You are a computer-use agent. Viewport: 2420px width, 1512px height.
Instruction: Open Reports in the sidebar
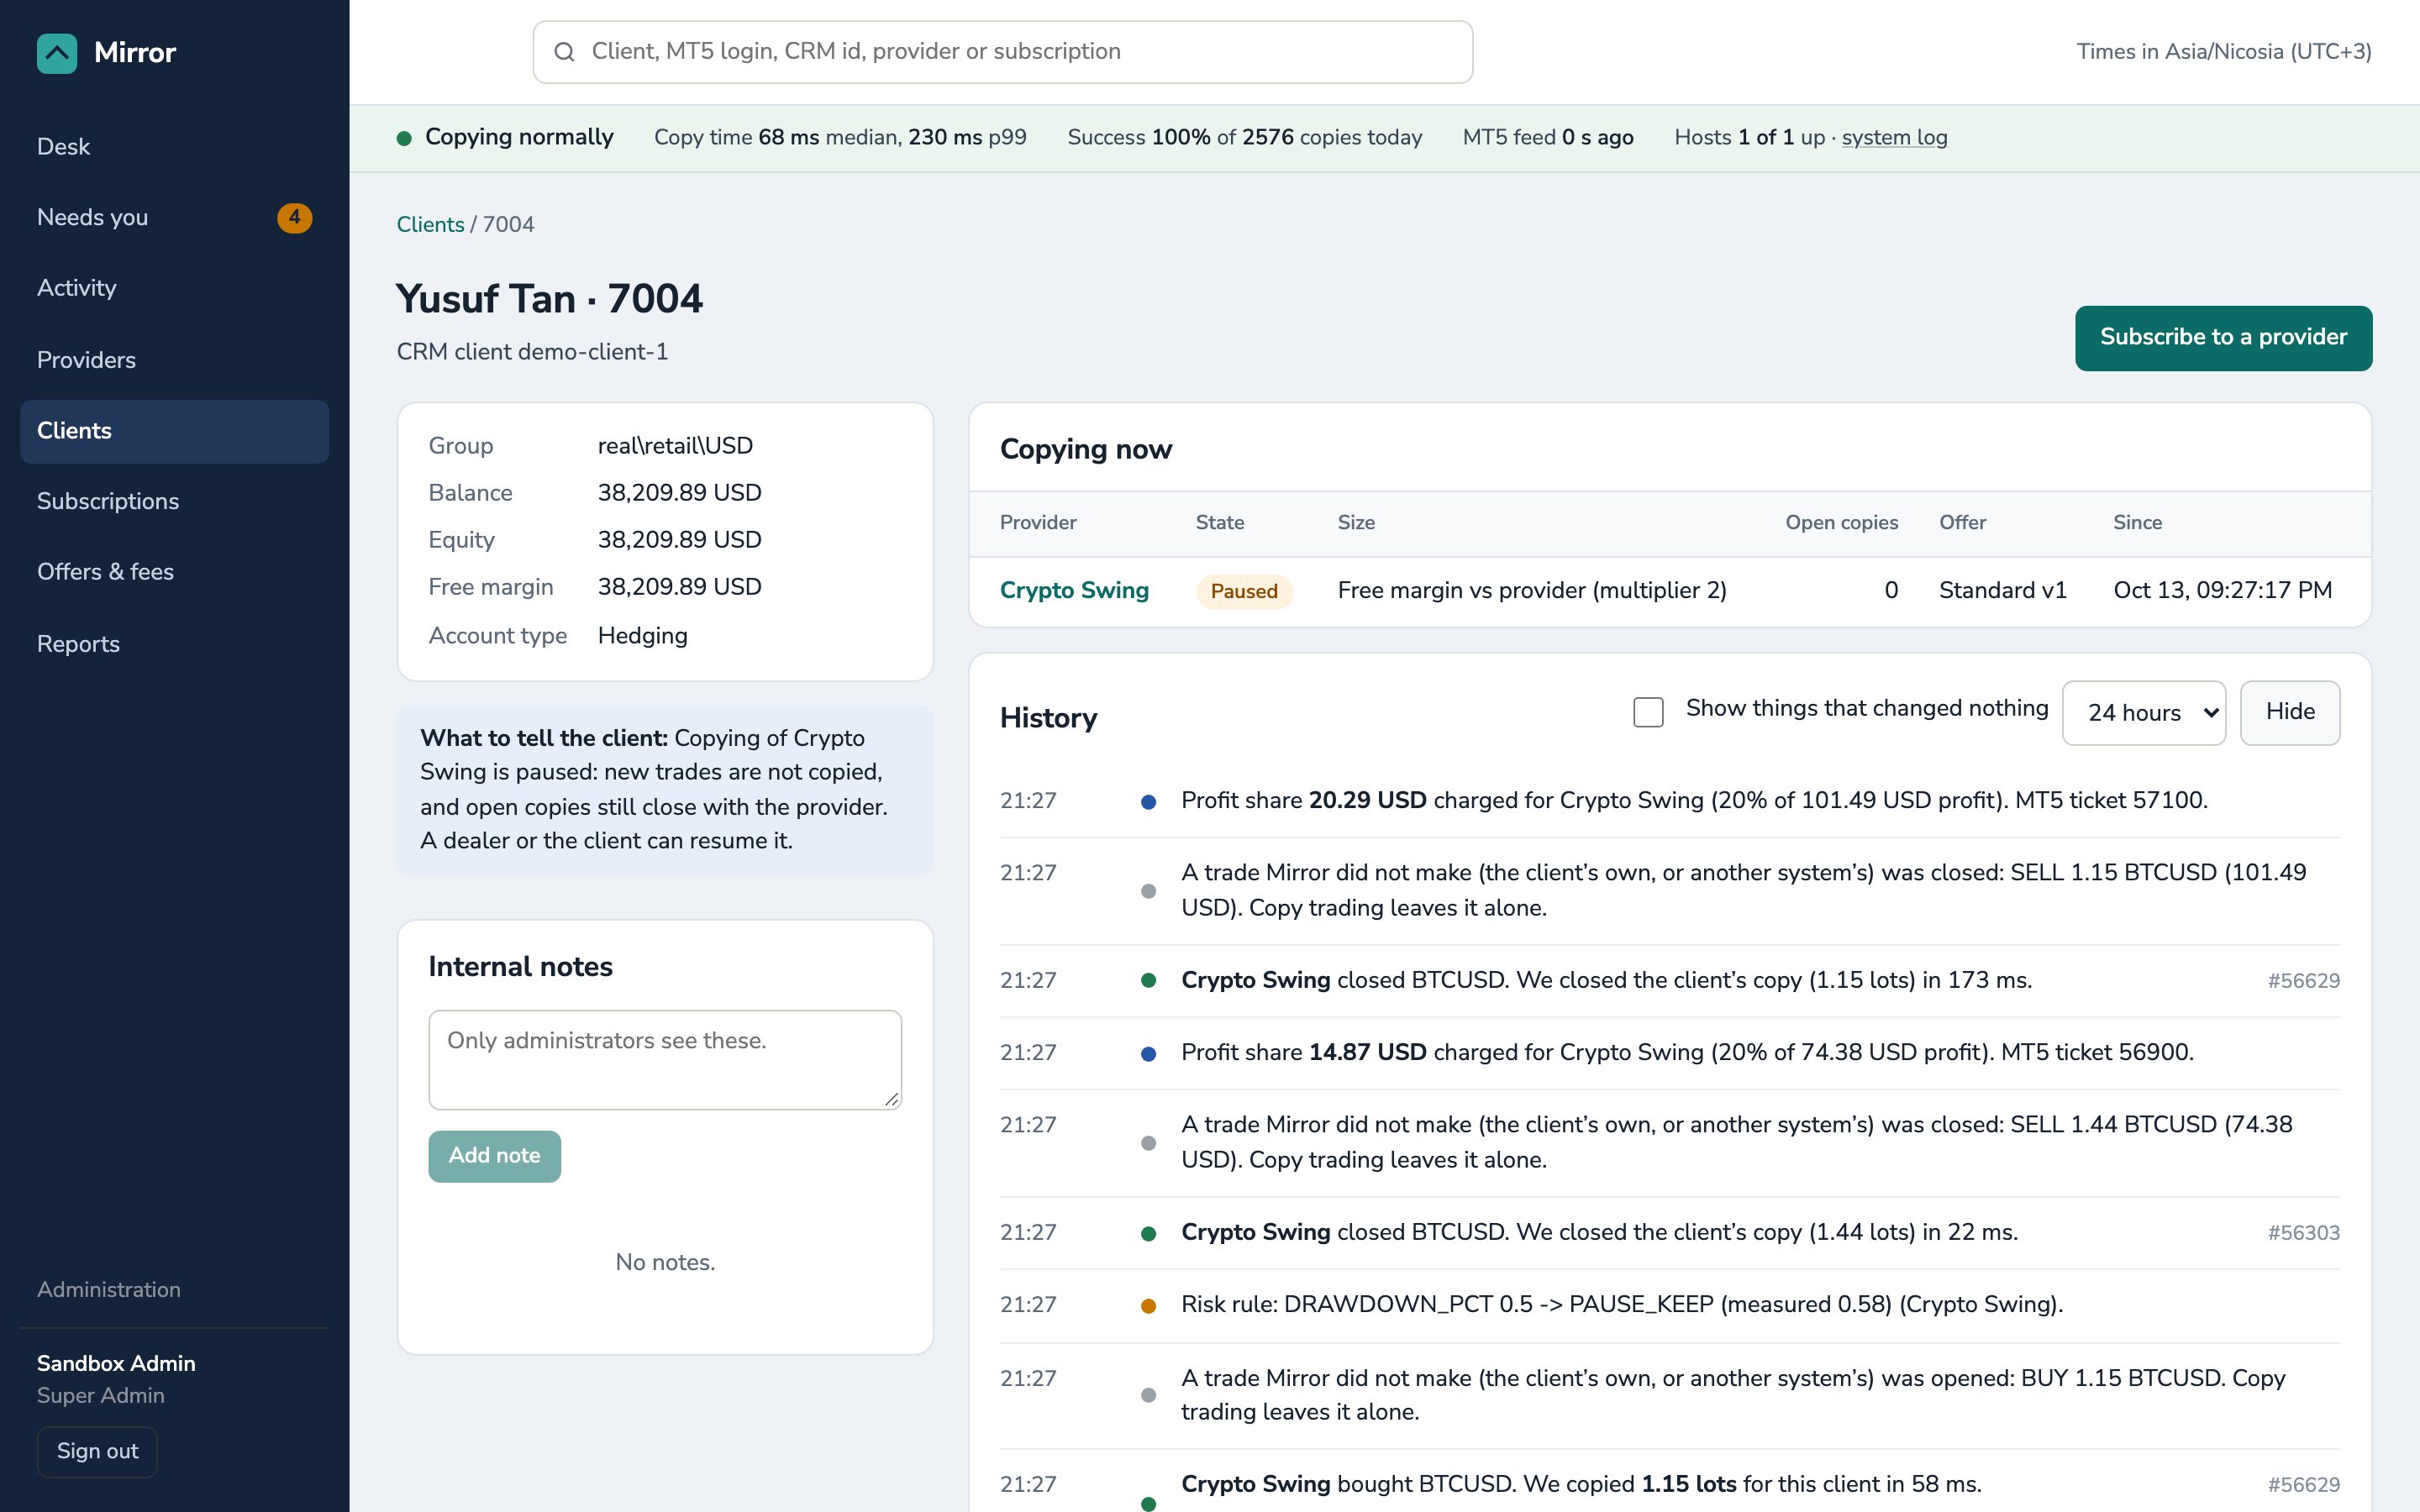pyautogui.click(x=174, y=644)
